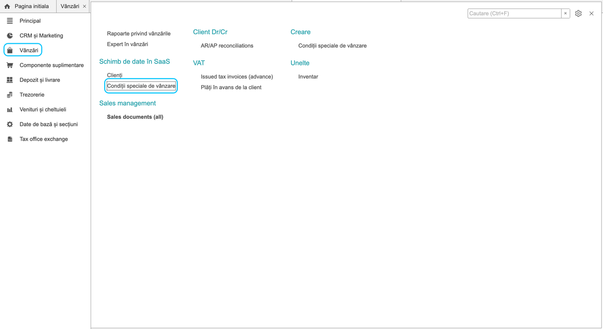Click the Date de bază gear icon

(9, 124)
